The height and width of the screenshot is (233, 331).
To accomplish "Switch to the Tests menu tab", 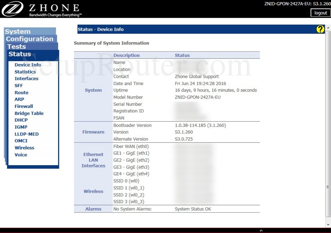I will (17, 47).
